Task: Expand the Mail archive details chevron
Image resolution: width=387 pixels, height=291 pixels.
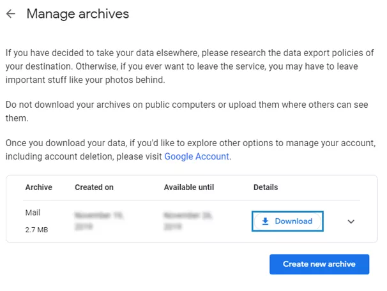Action: pyautogui.click(x=351, y=221)
